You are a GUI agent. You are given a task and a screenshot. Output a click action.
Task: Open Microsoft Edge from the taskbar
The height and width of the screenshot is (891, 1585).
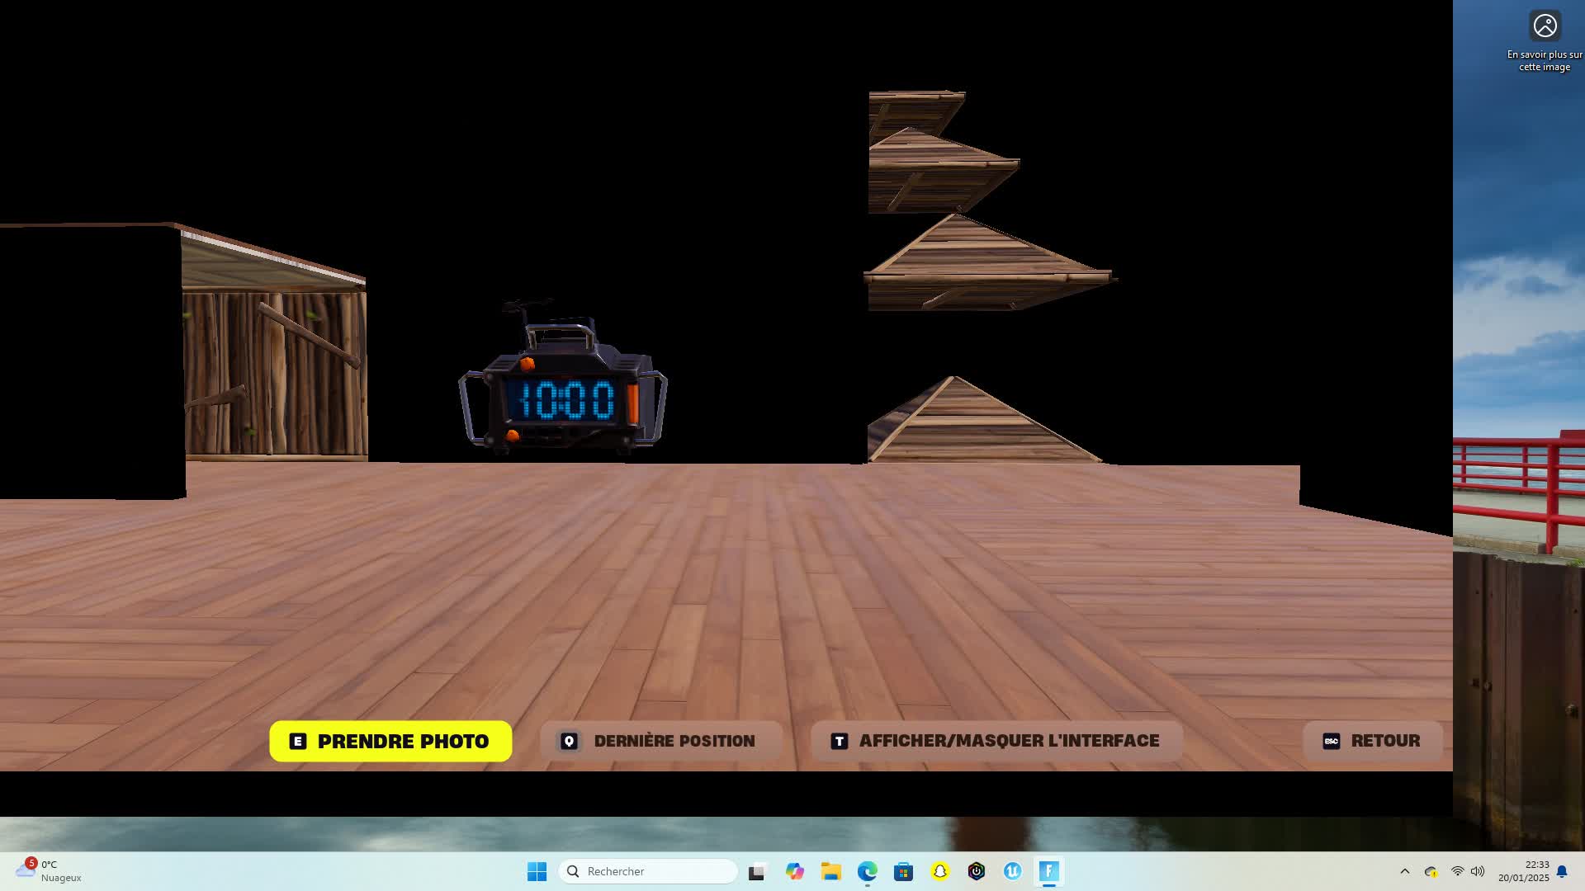867,871
